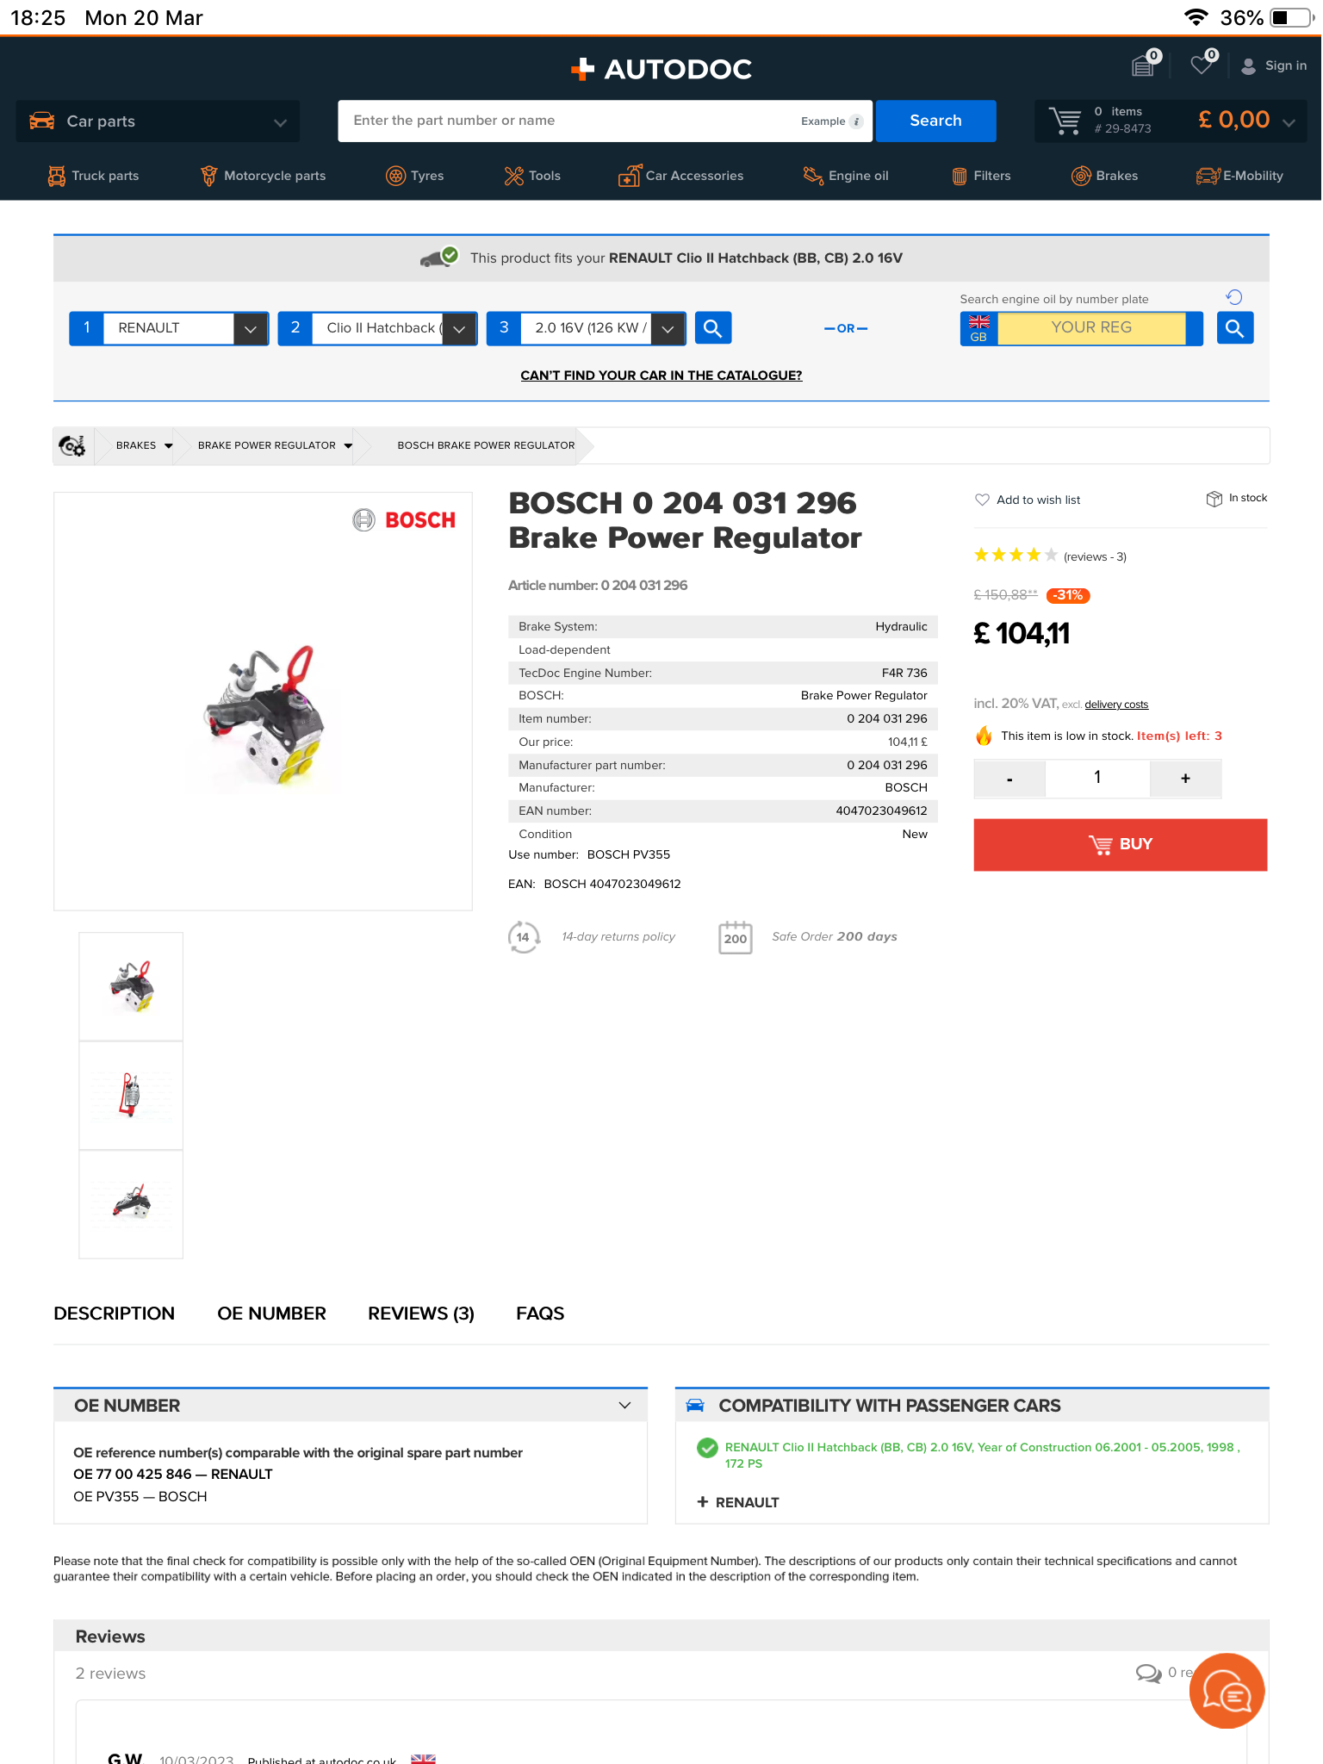
Task: Add product to wish list
Action: tap(1028, 500)
